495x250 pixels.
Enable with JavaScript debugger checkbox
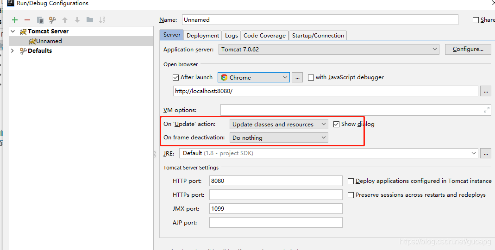click(311, 77)
